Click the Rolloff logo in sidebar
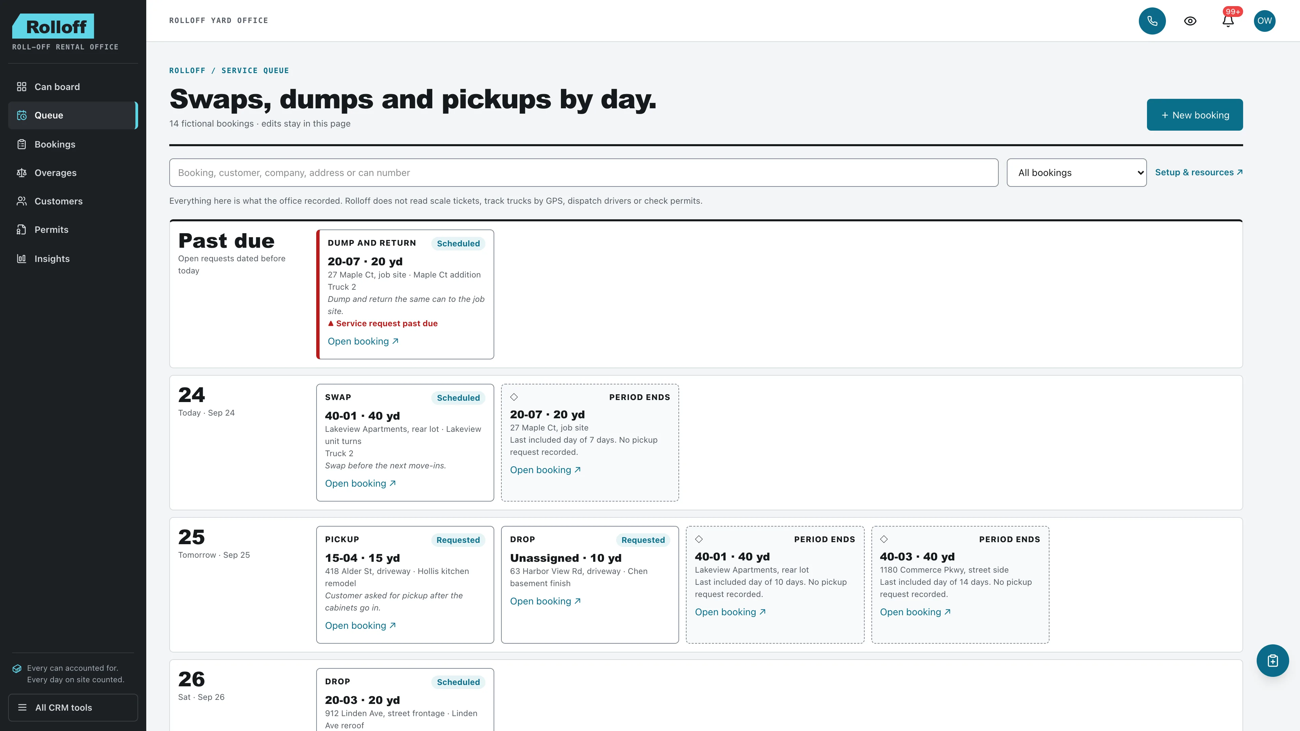1300x731 pixels. (x=53, y=26)
